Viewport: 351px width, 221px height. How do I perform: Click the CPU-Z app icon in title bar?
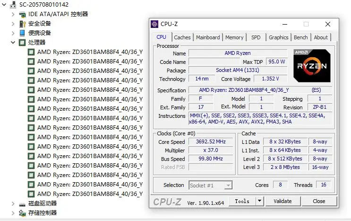coord(154,24)
